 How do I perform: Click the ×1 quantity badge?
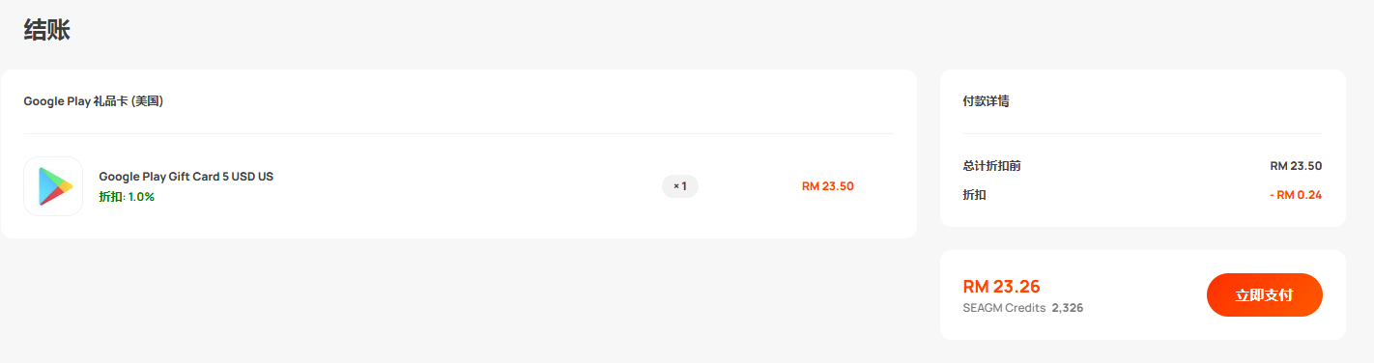[x=680, y=186]
